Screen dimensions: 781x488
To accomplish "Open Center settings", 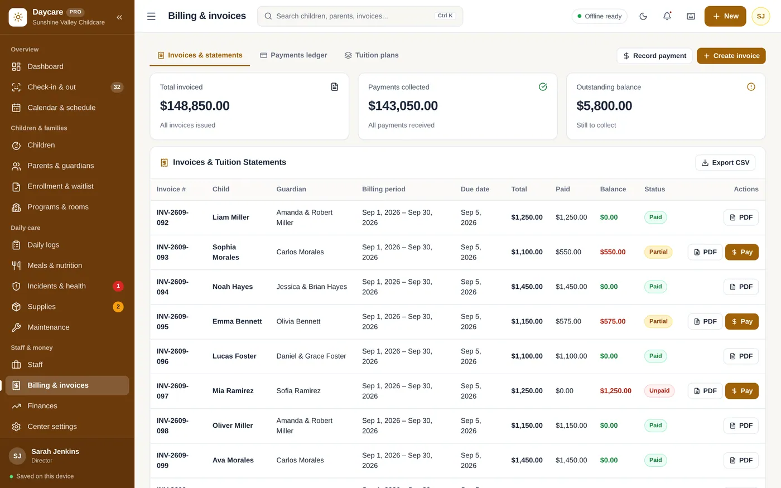I will pos(67,427).
